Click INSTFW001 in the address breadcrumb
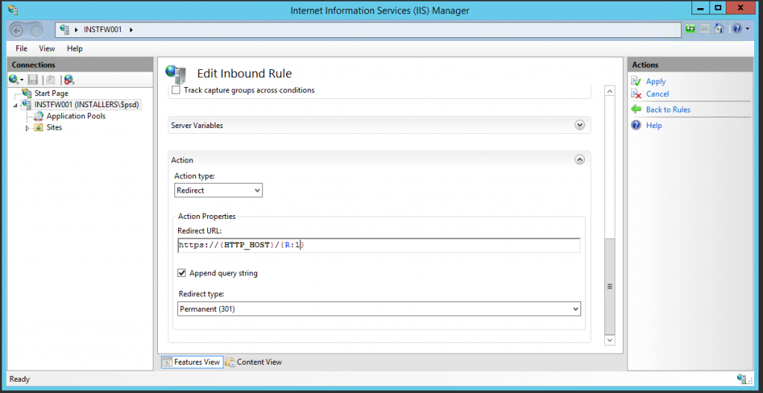The width and height of the screenshot is (763, 393). pyautogui.click(x=103, y=30)
